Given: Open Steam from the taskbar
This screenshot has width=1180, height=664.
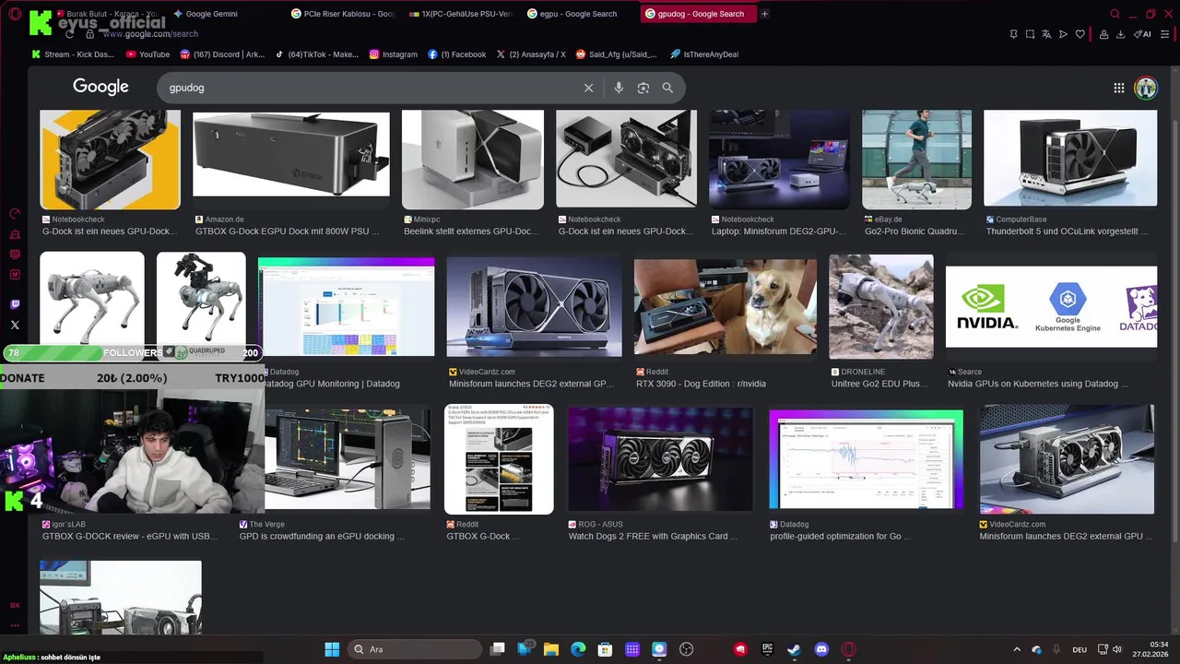Looking at the screenshot, I should (794, 649).
